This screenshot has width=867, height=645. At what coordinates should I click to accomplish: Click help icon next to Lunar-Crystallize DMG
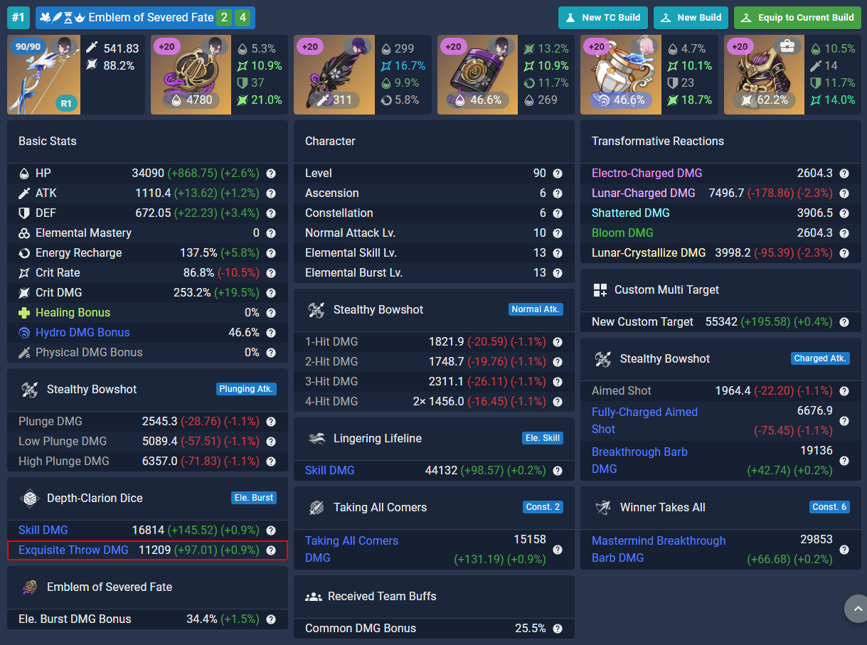coord(844,253)
